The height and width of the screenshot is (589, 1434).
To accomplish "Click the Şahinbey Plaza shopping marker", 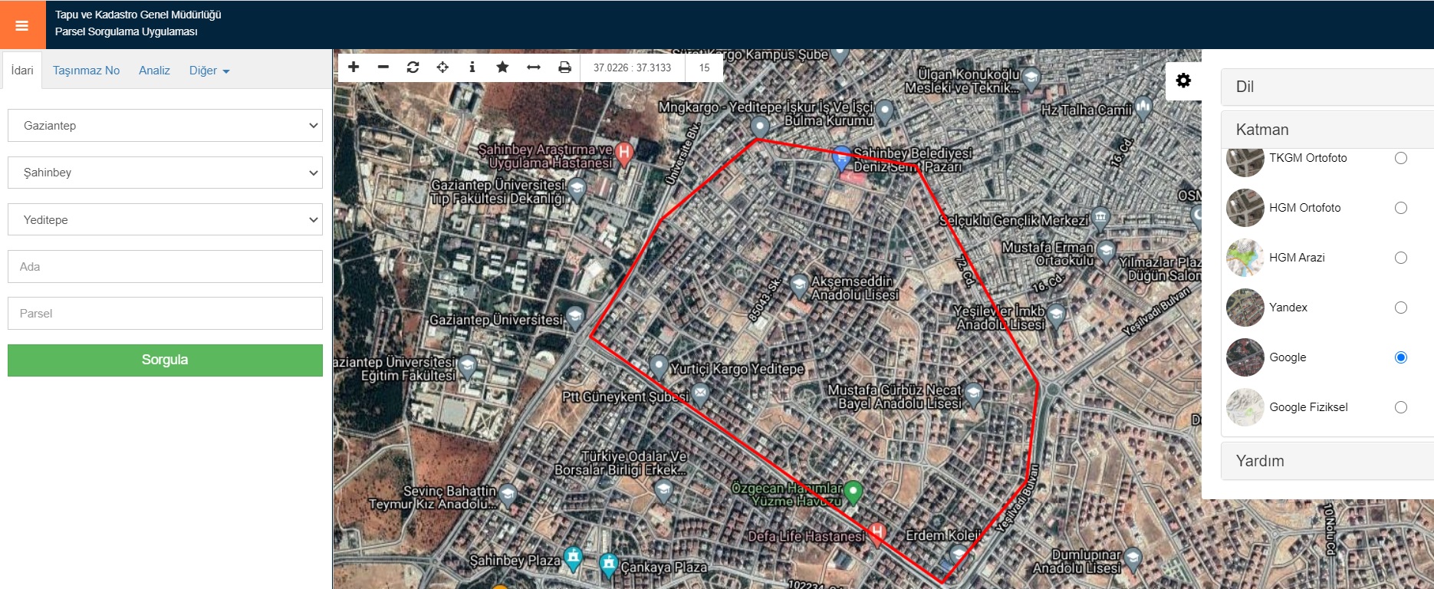I will coord(573,558).
